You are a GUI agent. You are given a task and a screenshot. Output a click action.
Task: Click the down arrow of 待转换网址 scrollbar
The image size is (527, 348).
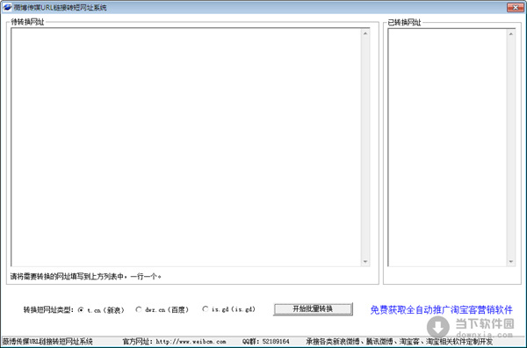point(365,262)
